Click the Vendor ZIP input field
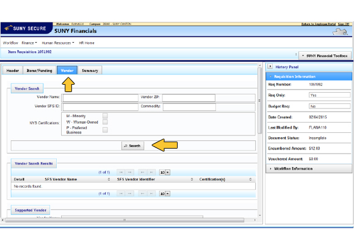354x250 pixels. 189,98
